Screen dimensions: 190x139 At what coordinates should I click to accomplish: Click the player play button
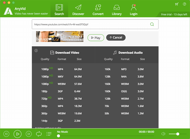click(x=17, y=134)
